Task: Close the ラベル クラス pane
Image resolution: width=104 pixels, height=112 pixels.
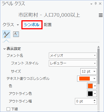Action: click(100, 4)
